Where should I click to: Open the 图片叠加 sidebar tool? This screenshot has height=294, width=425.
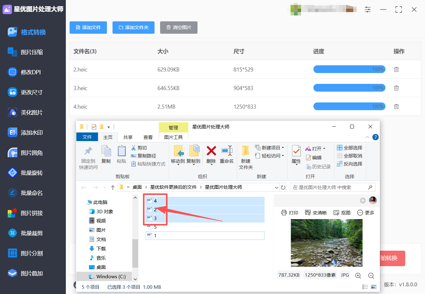click(25, 273)
